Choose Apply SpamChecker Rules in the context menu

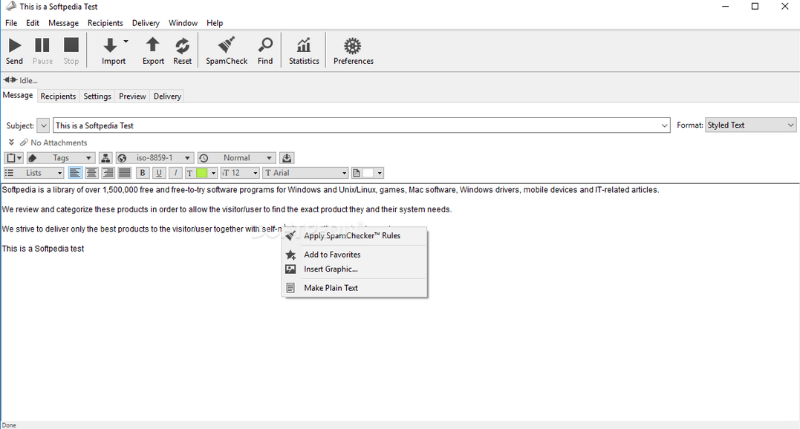[x=354, y=236]
